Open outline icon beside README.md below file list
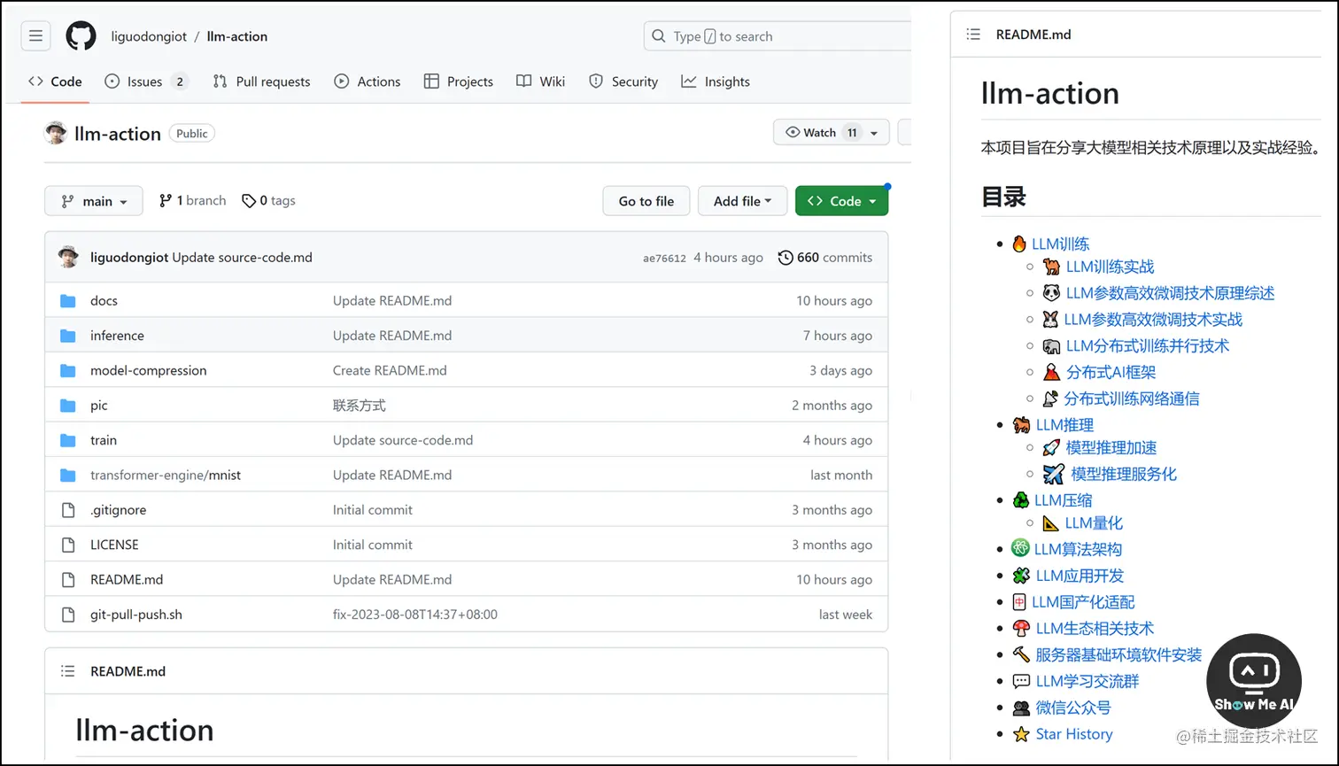This screenshot has width=1339, height=766. tap(67, 671)
